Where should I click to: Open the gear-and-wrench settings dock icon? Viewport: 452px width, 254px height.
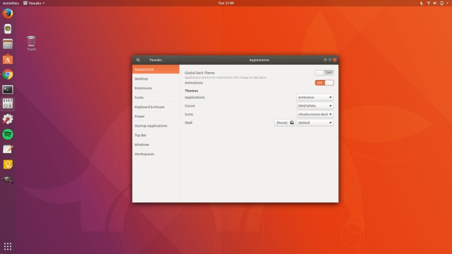[8, 119]
